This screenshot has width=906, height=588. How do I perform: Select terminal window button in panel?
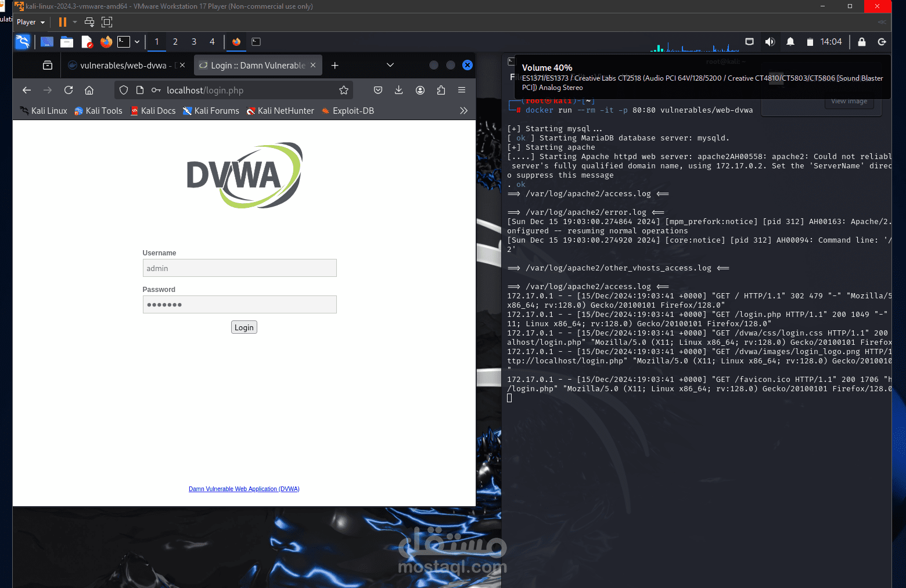click(256, 42)
